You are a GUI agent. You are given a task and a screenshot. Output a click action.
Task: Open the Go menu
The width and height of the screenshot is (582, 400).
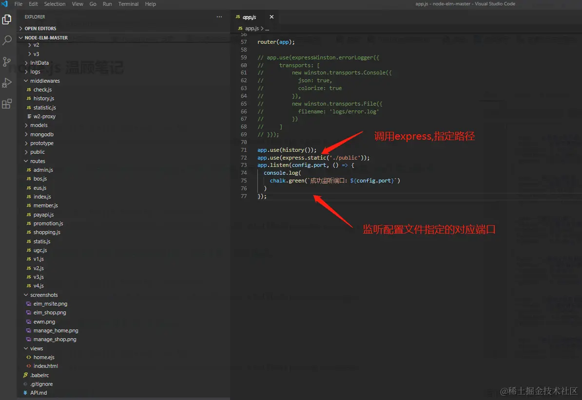[93, 4]
